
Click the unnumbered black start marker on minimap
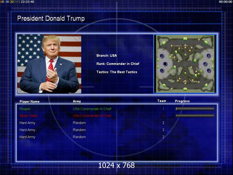[x=165, y=64]
